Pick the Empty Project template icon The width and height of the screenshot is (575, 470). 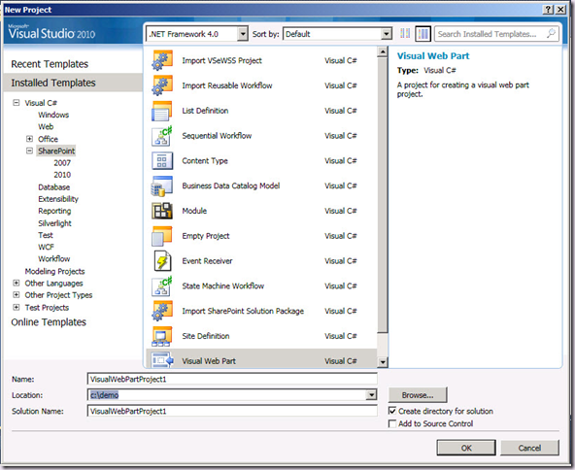(x=161, y=236)
